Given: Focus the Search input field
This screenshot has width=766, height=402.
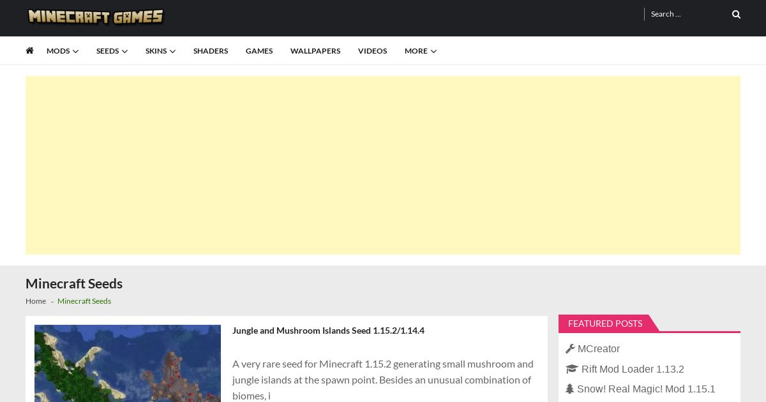Looking at the screenshot, I should click(x=687, y=14).
